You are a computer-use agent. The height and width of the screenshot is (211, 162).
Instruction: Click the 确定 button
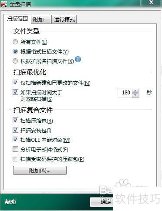point(101,202)
